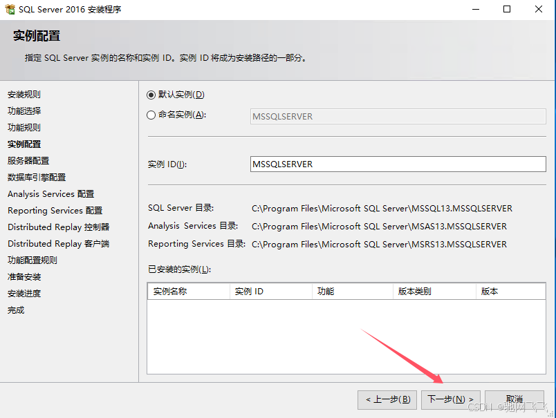Open the 功能选择 step in sidebar
This screenshot has width=556, height=418.
click(24, 111)
